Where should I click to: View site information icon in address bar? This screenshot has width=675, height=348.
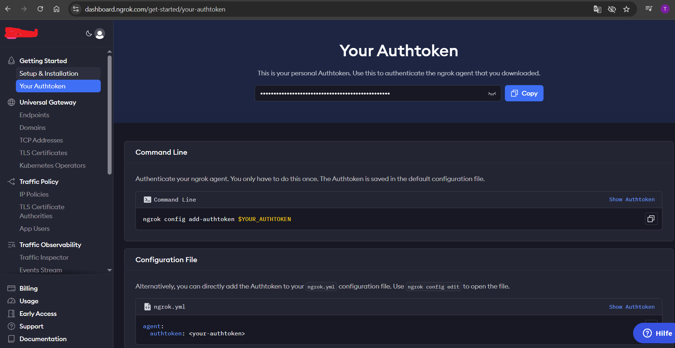[76, 9]
